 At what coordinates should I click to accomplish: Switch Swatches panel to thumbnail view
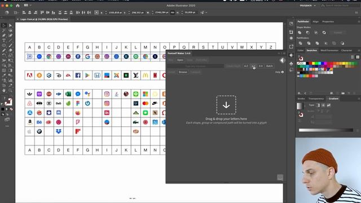(358, 57)
